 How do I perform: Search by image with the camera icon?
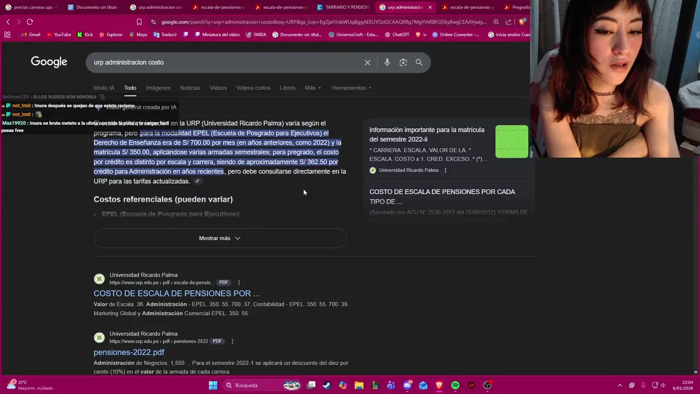[x=403, y=62]
